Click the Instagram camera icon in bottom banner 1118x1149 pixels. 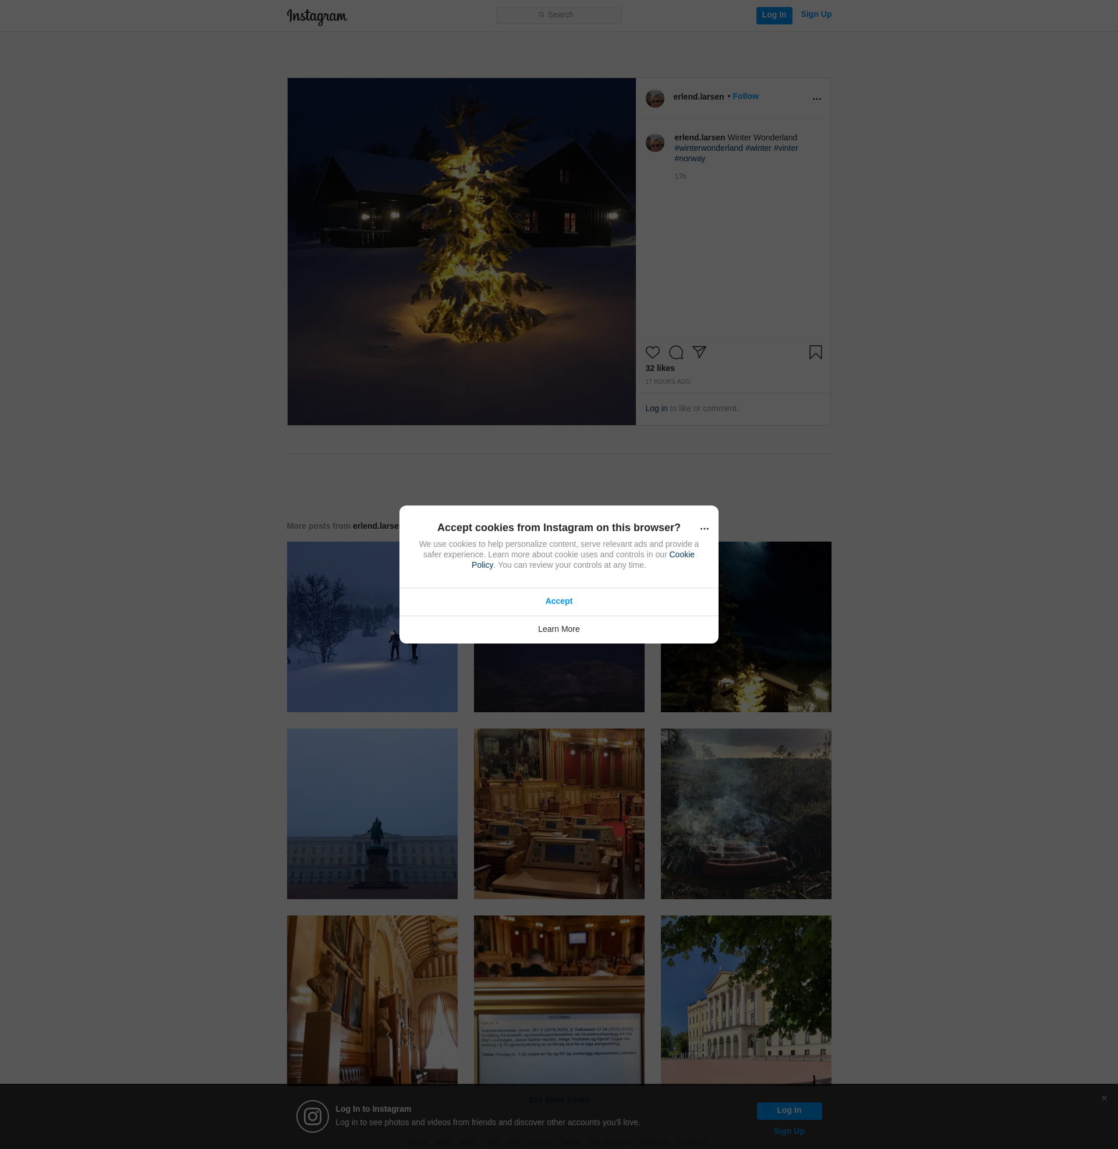click(312, 1116)
